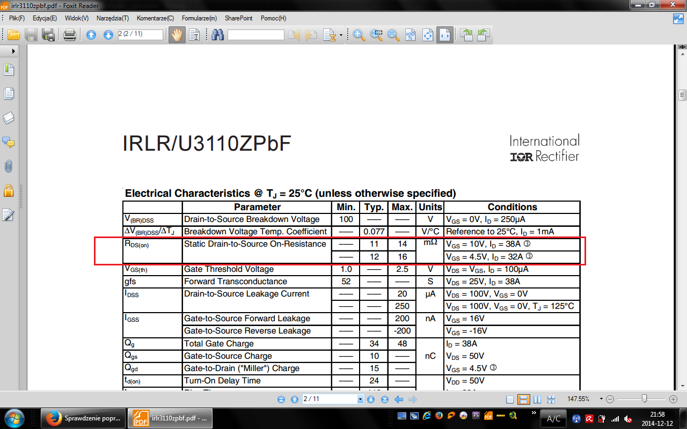Click the zoom in plus button
The image size is (687, 429).
click(673, 399)
